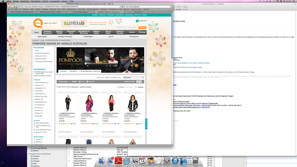Screen dimensions: 297x167
Task: Open the Reading List glasses icon
Action: pyautogui.click(x=9, y=9)
